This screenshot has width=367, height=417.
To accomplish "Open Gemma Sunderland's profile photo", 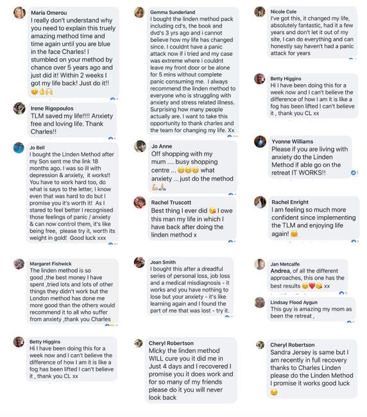I will tap(139, 12).
